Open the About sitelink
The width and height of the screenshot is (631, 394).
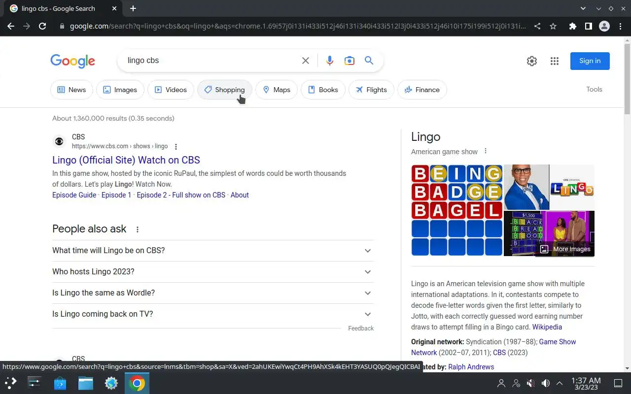pos(240,195)
